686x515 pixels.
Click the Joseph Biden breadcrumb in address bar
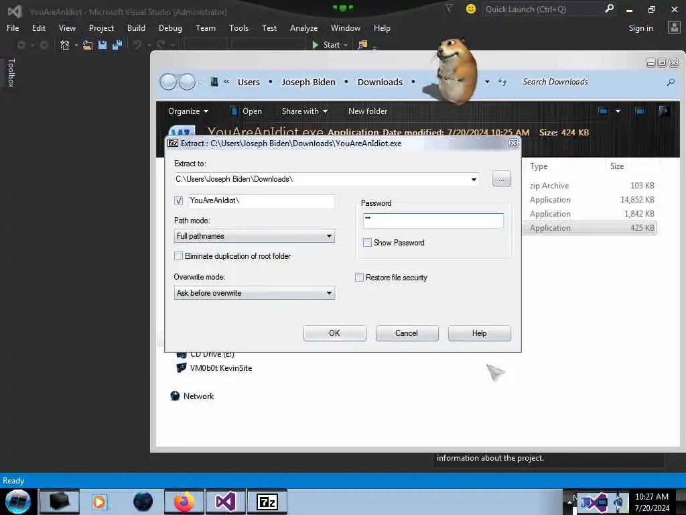coord(308,82)
